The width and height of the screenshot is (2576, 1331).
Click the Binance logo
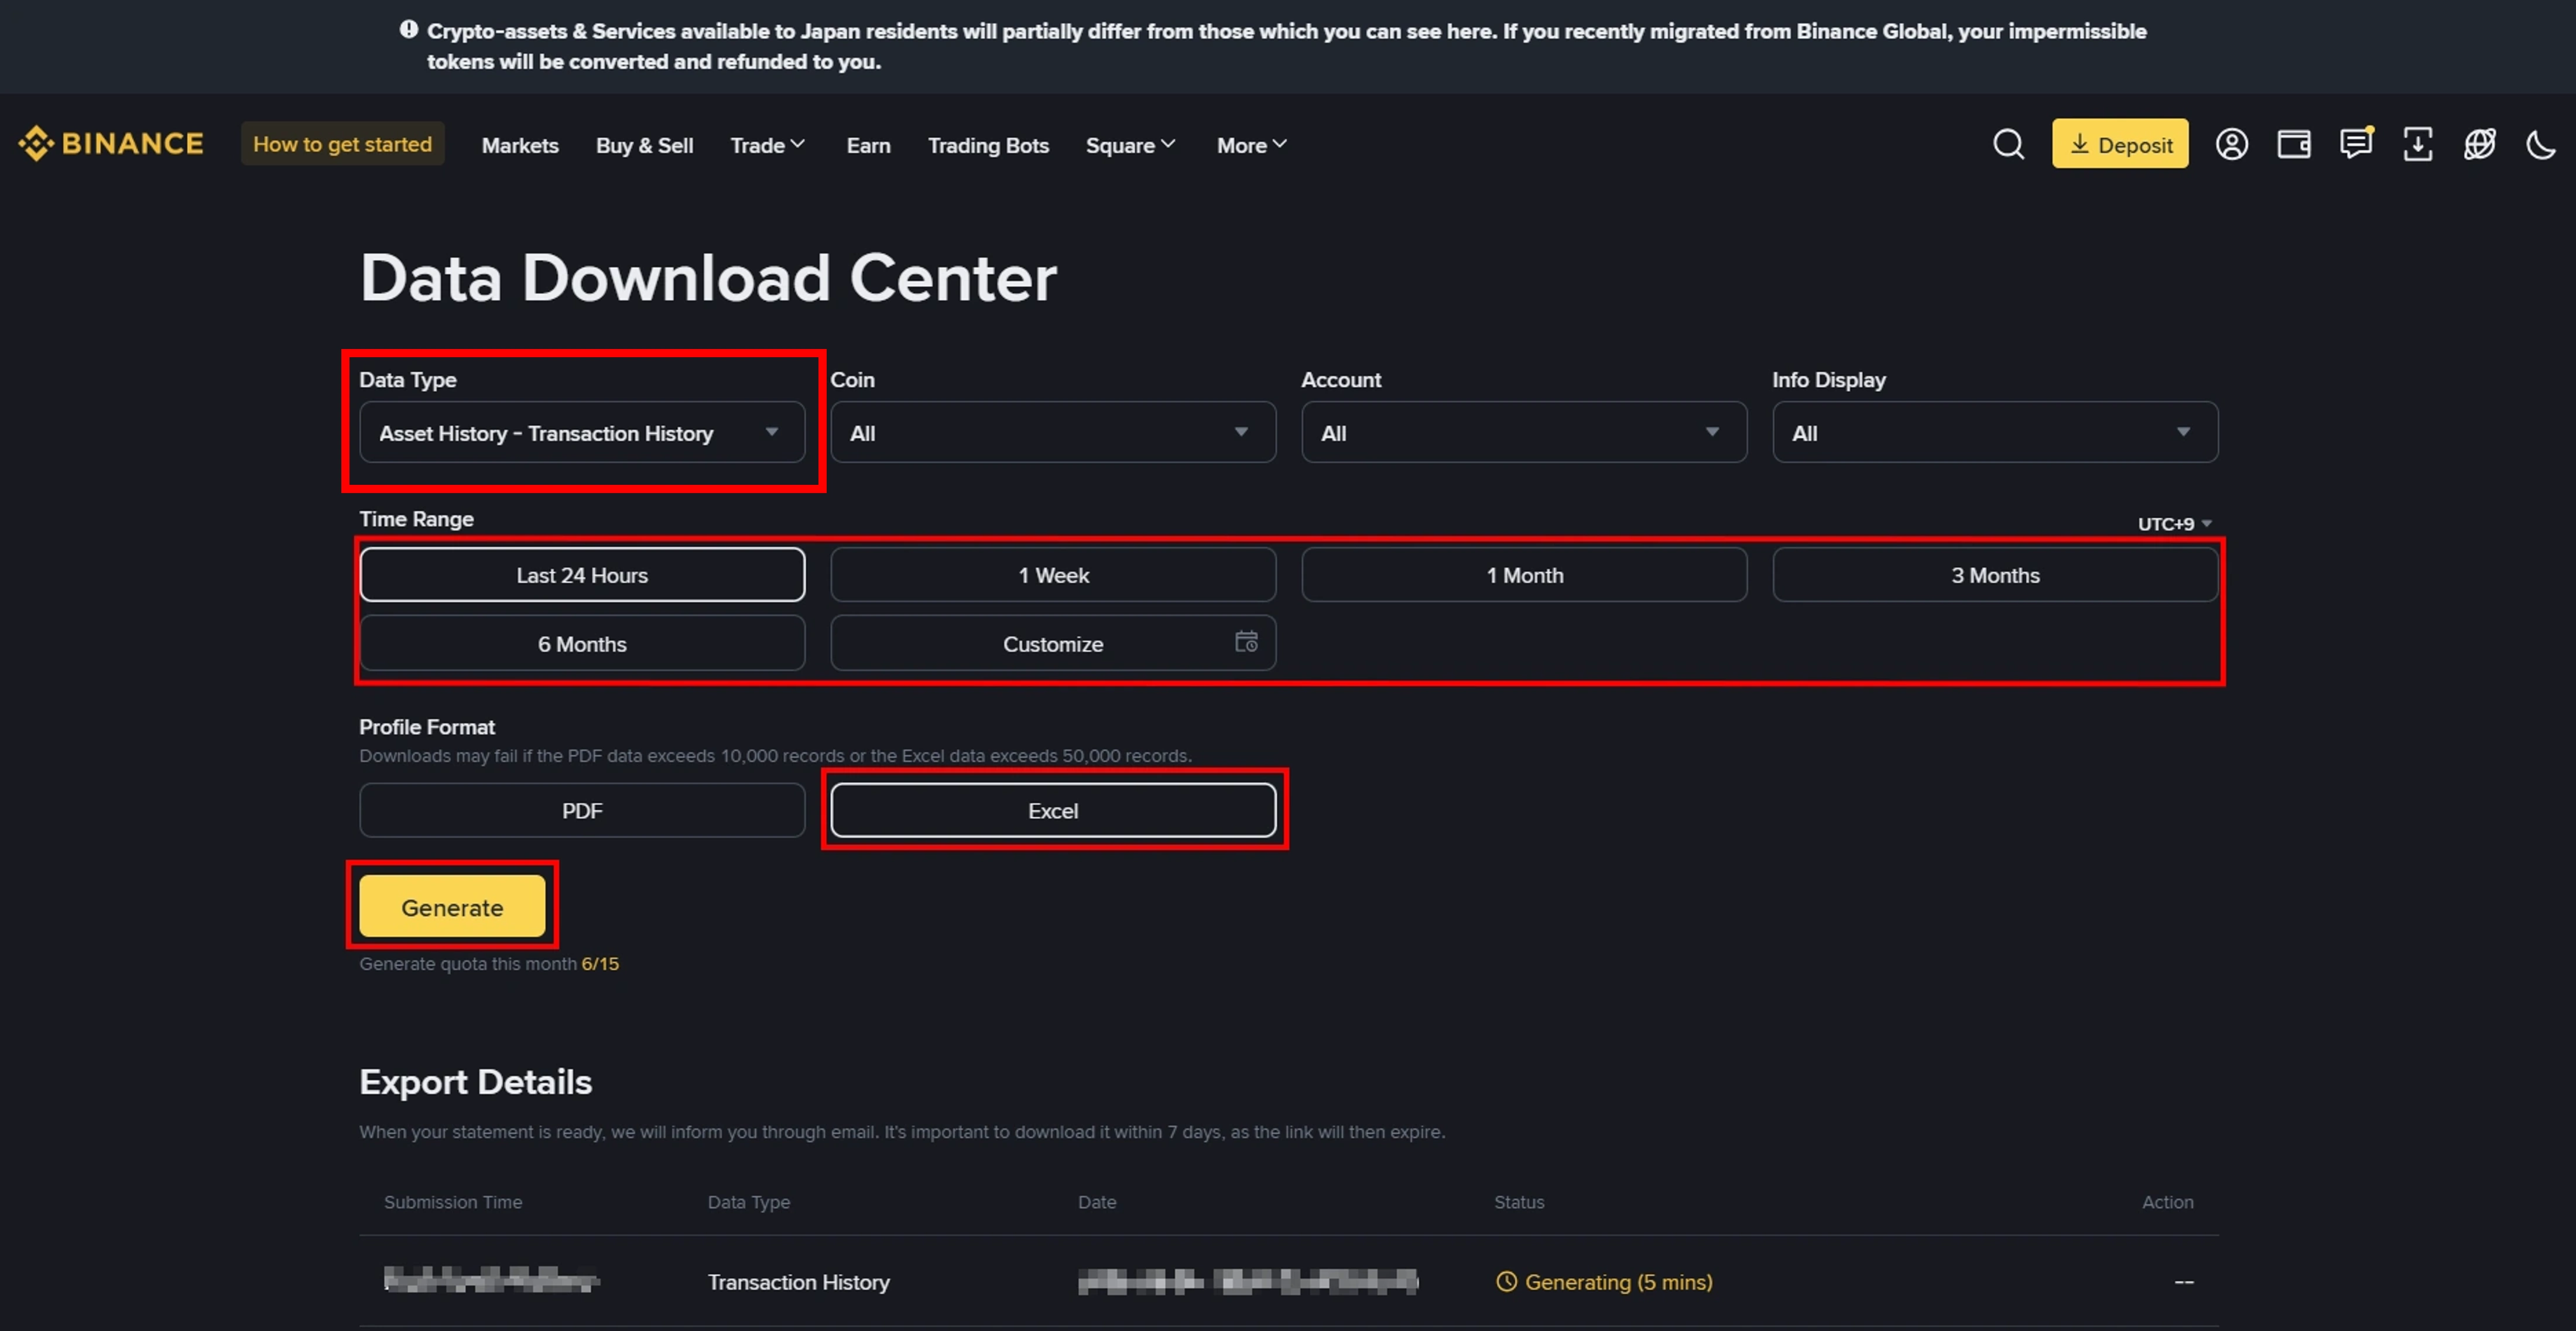110,144
